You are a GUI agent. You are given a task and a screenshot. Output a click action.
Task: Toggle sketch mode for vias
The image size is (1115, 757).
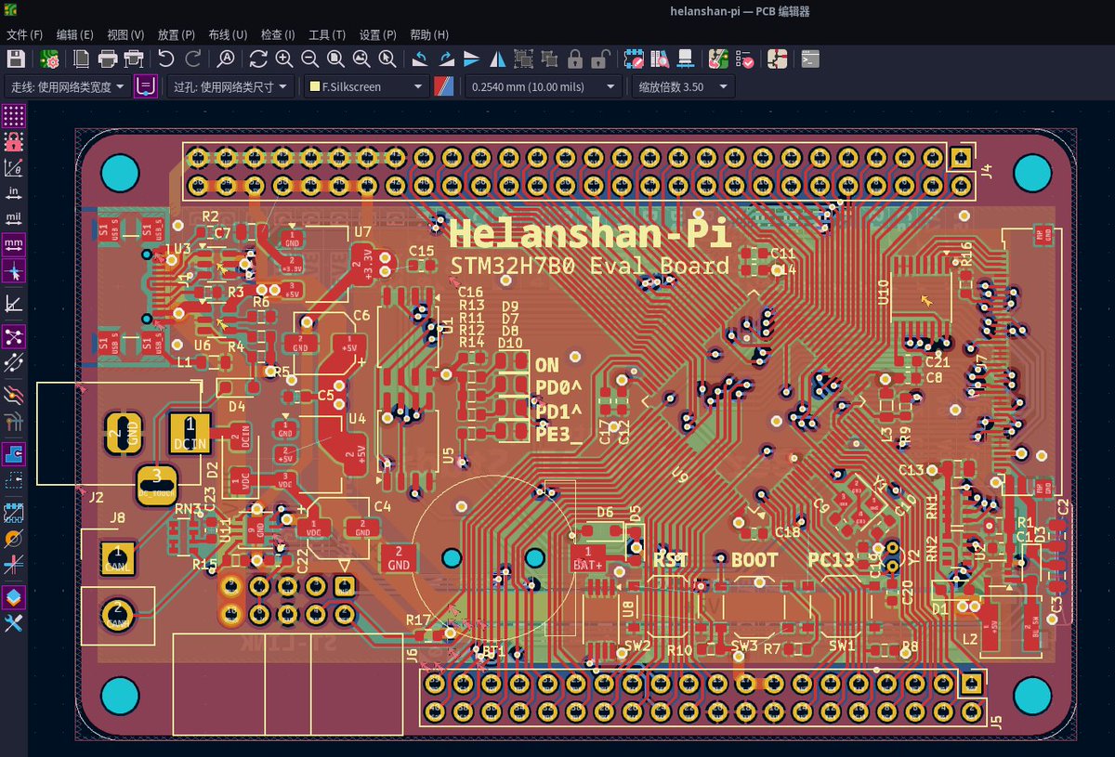[13, 539]
